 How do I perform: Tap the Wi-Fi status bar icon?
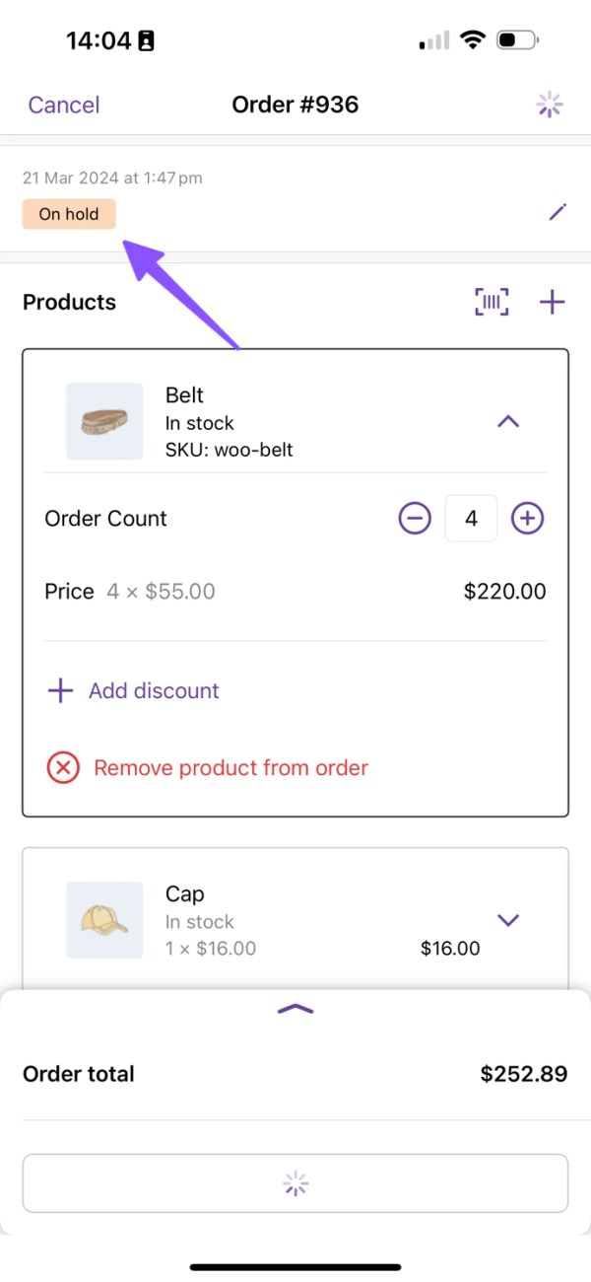tap(474, 40)
